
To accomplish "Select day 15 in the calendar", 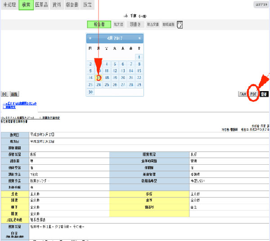I will [x=139, y=71].
